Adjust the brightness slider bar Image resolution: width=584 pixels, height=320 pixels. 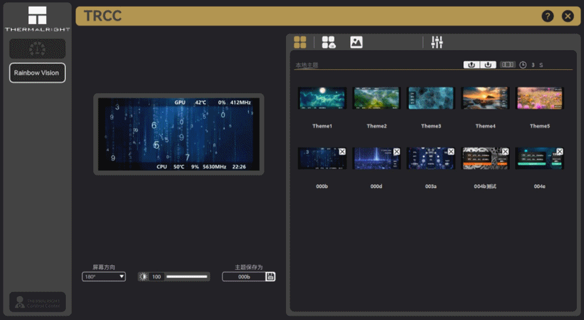coord(187,276)
